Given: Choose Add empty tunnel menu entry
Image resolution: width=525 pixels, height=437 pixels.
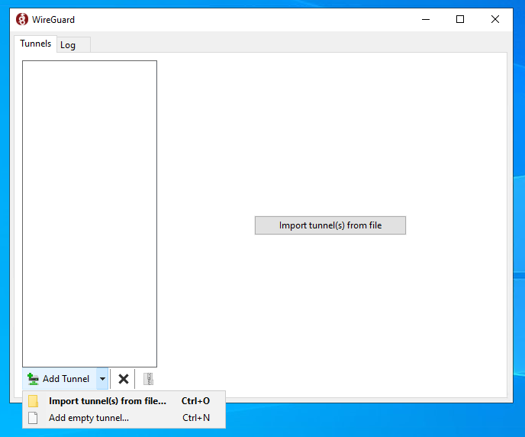Looking at the screenshot, I should pos(124,418).
